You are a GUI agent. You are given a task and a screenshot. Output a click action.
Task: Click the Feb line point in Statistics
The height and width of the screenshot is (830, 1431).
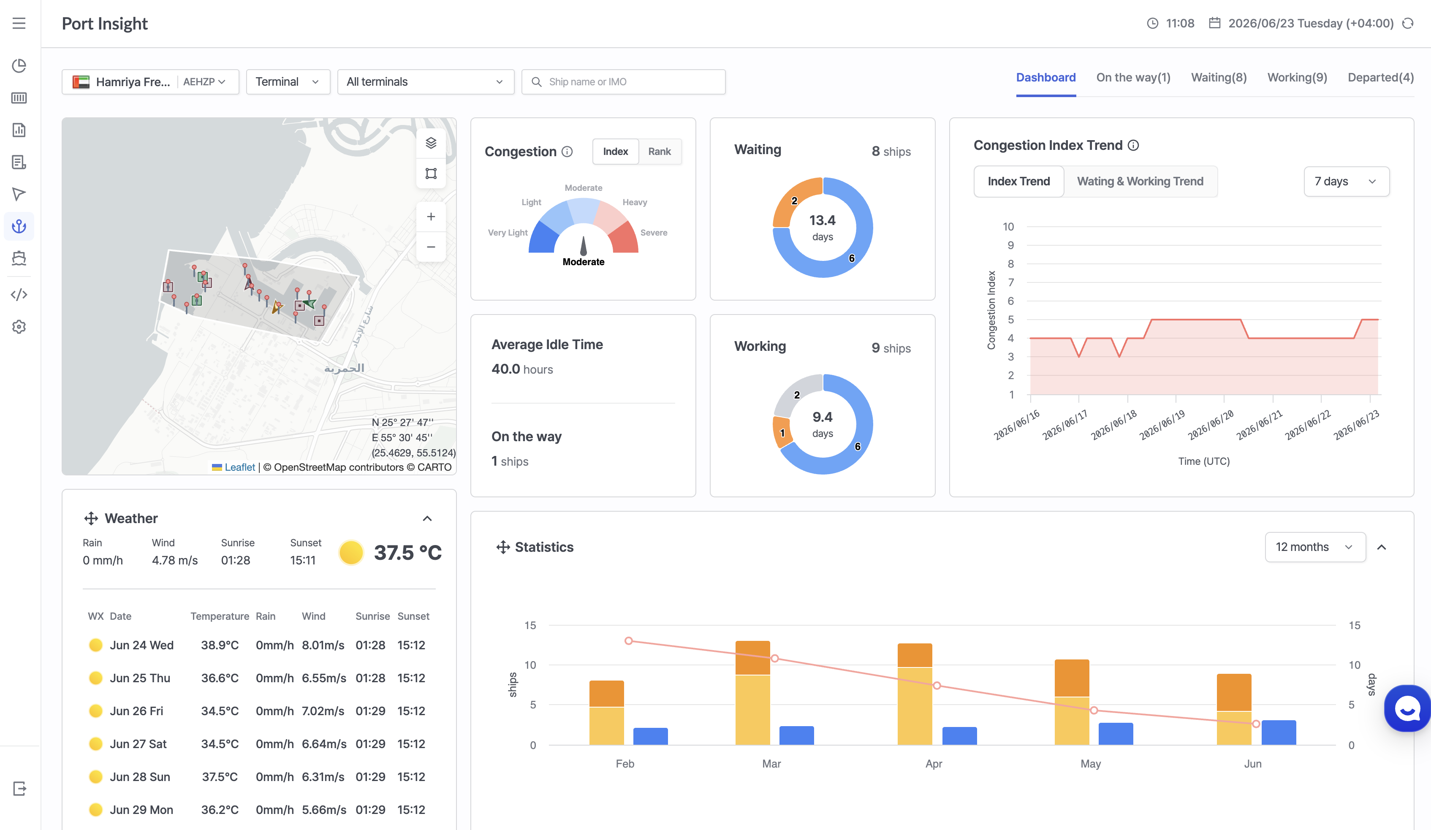[x=629, y=641]
